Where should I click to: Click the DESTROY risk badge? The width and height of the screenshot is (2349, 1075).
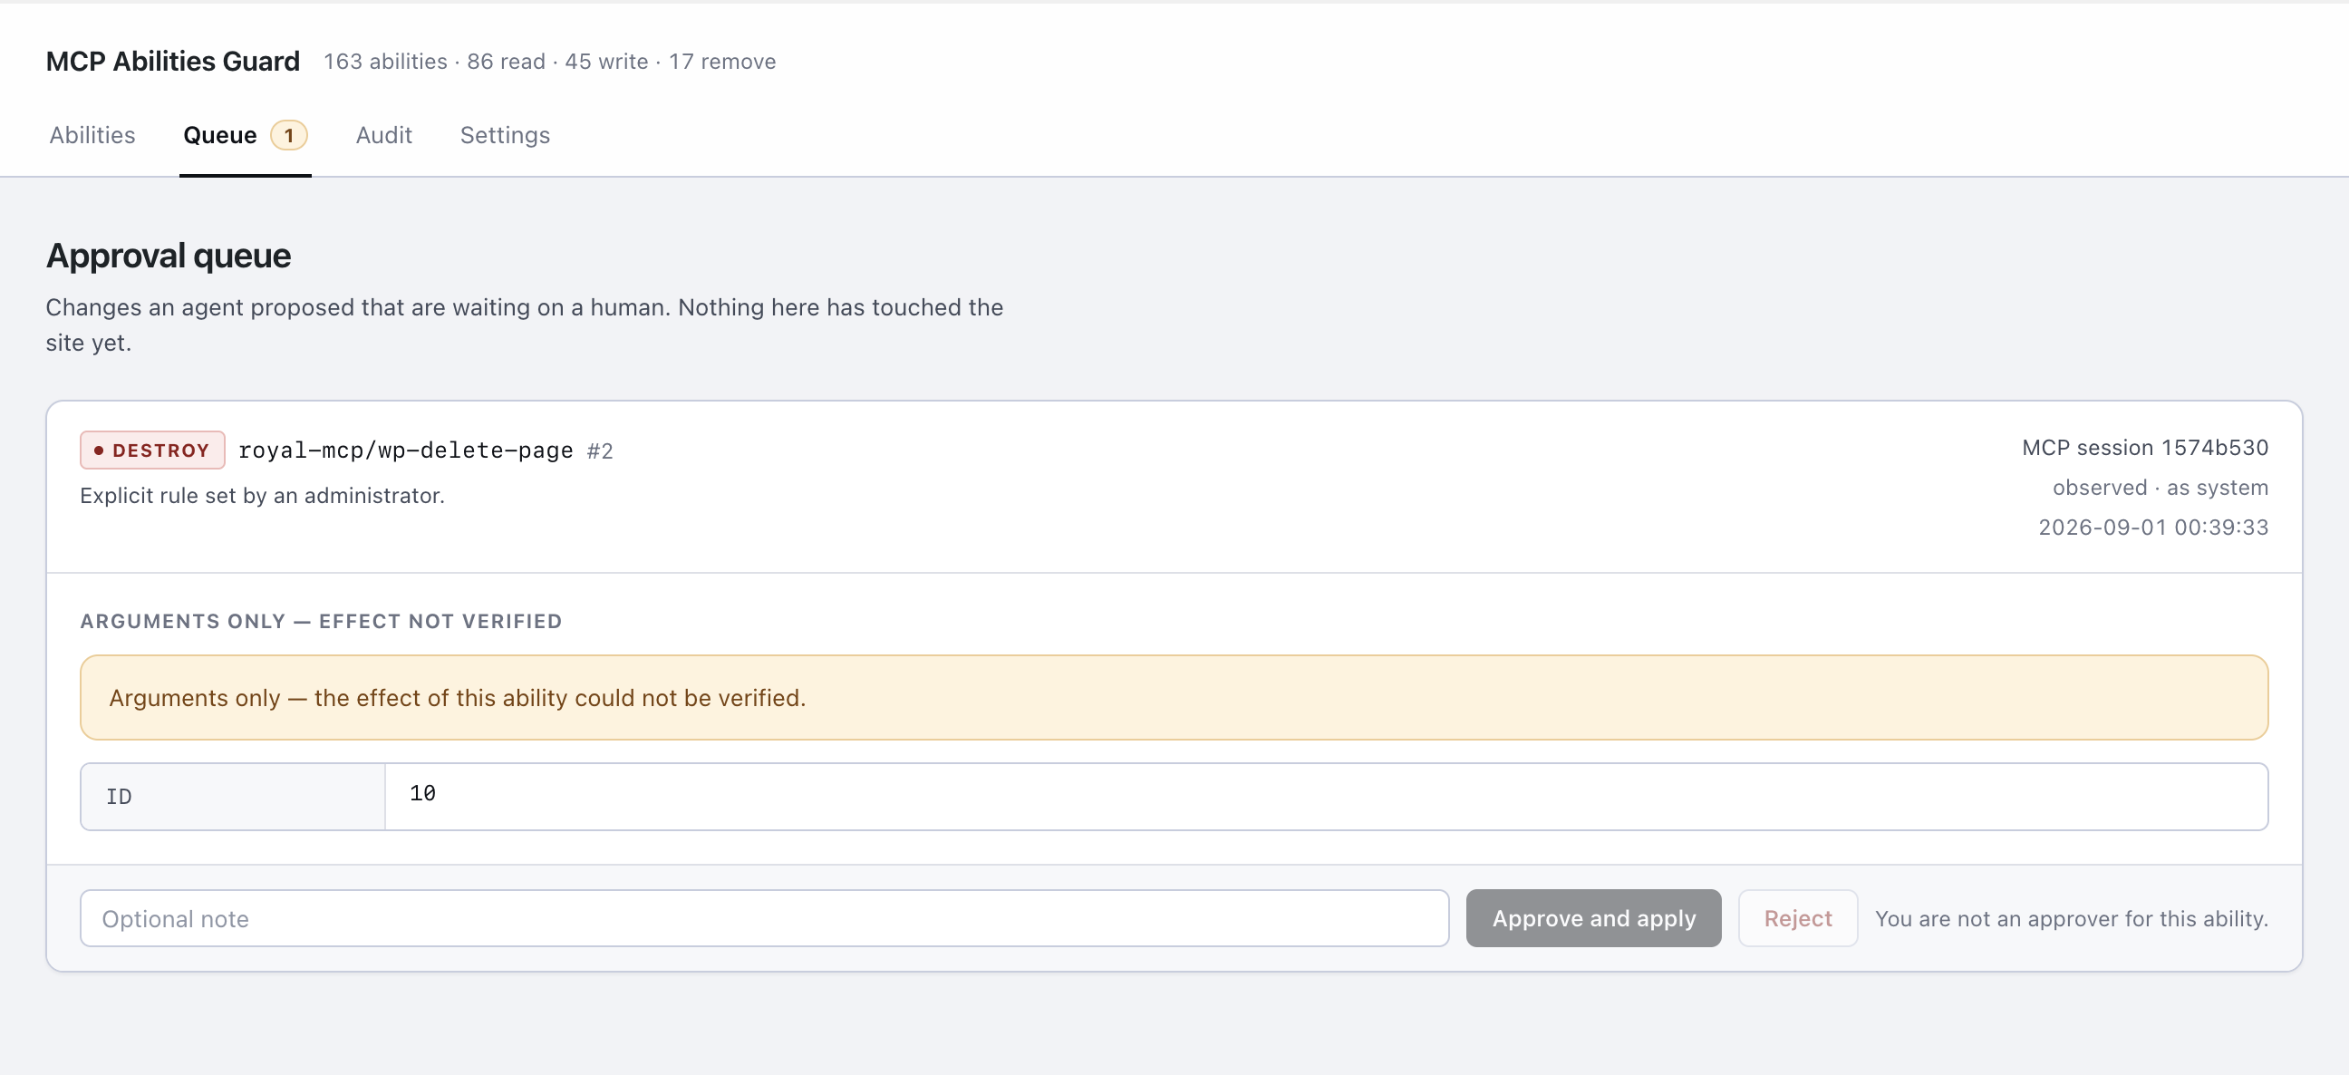[152, 450]
